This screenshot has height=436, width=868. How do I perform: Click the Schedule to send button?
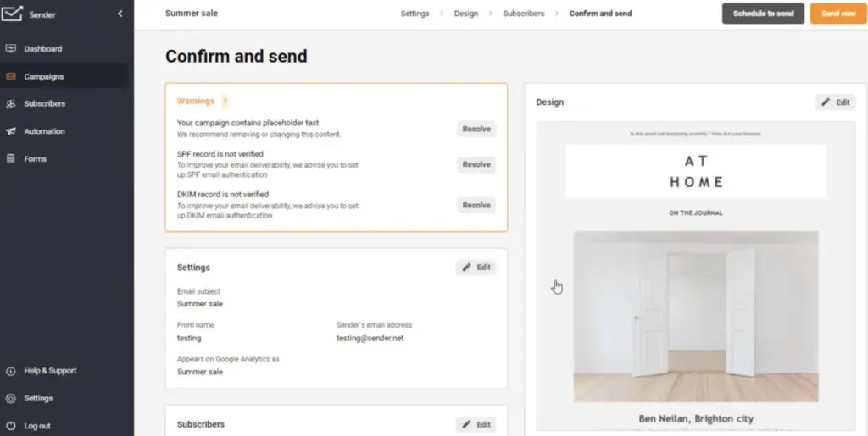click(763, 14)
